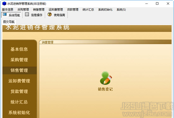Select 基本信息 in the left sidebar
Viewport: 174px width, 118px height.
(19, 49)
